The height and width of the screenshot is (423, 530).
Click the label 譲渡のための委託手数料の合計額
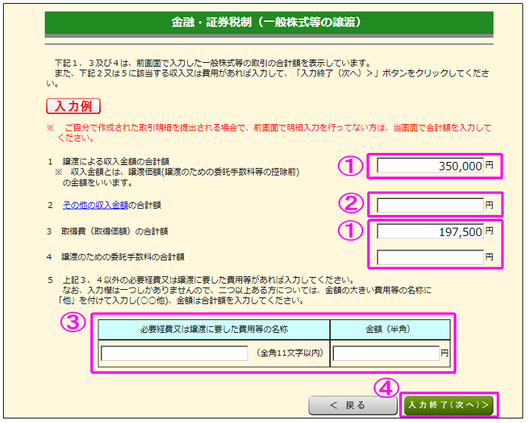(x=123, y=257)
